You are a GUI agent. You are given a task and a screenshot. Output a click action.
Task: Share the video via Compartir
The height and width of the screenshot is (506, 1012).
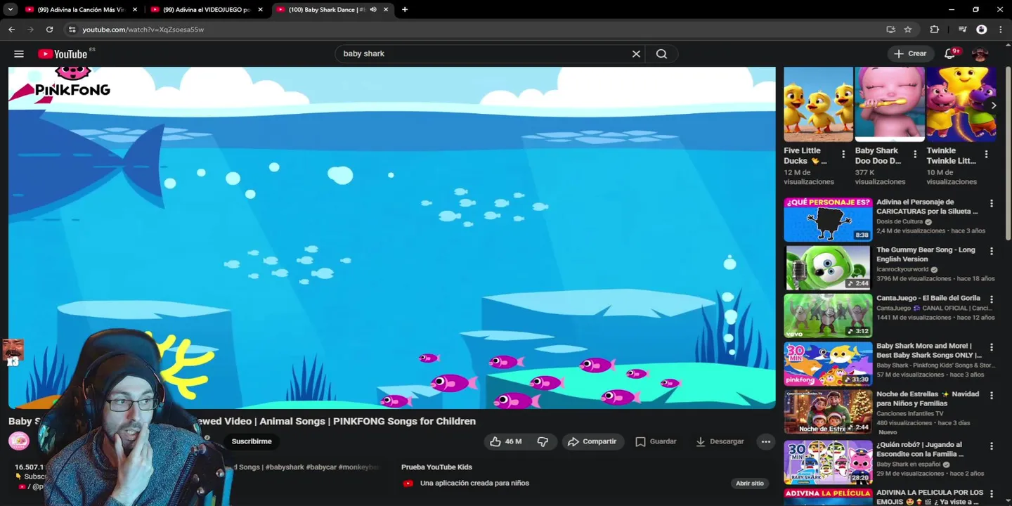click(x=592, y=441)
